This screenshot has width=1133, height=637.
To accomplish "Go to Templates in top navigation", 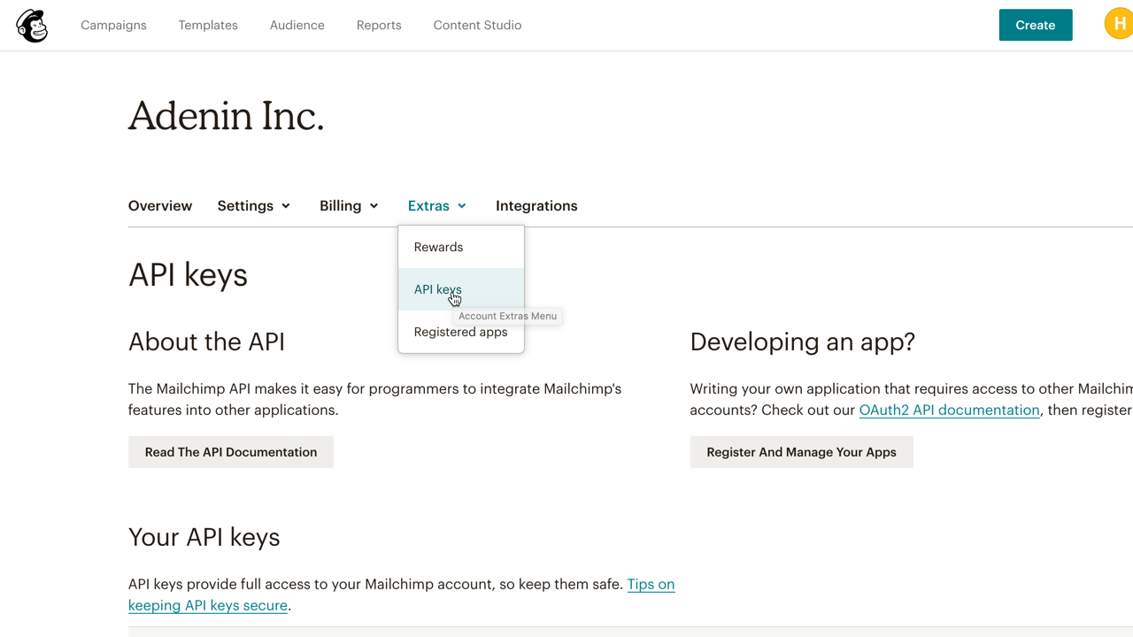I will coord(208,25).
